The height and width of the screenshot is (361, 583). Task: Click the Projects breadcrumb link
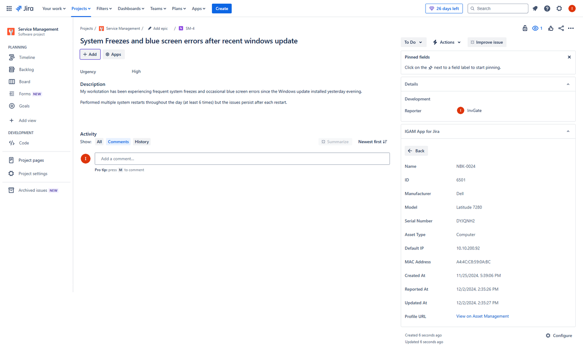[86, 28]
